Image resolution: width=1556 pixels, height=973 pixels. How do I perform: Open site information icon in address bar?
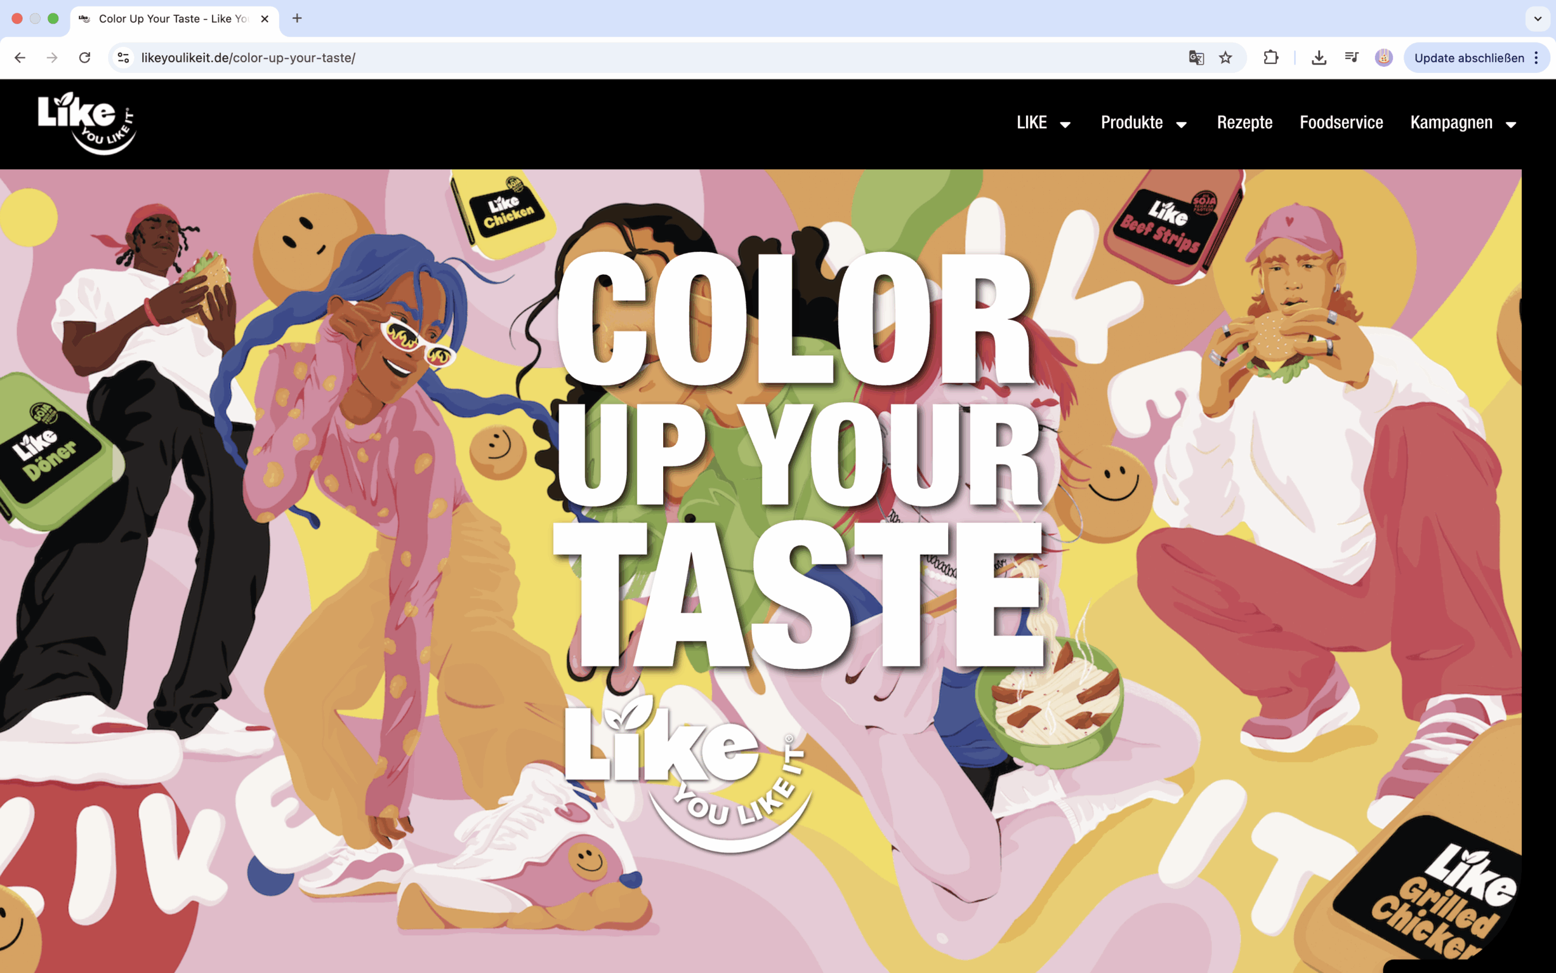click(x=123, y=58)
